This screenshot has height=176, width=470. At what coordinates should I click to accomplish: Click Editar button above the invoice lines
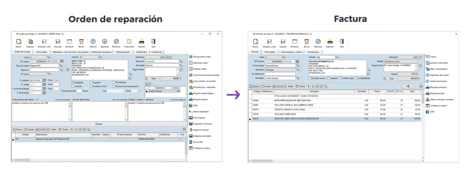pyautogui.click(x=289, y=86)
